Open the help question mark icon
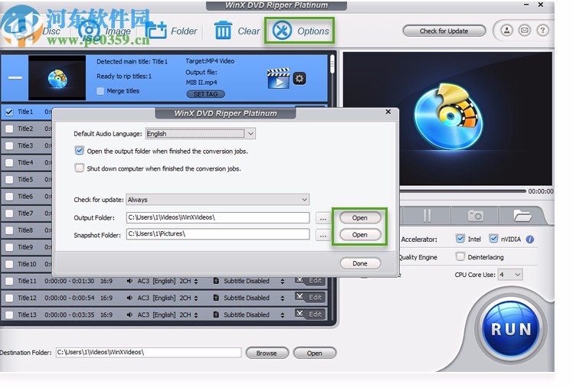The height and width of the screenshot is (388, 573). tap(542, 31)
